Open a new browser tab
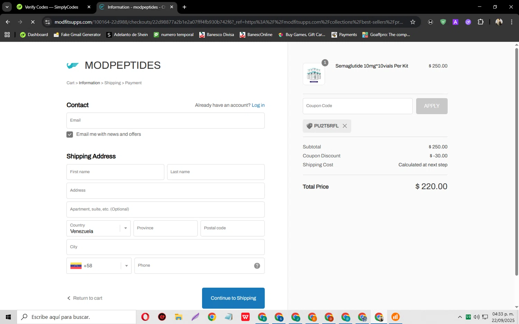519x324 pixels. tap(184, 7)
